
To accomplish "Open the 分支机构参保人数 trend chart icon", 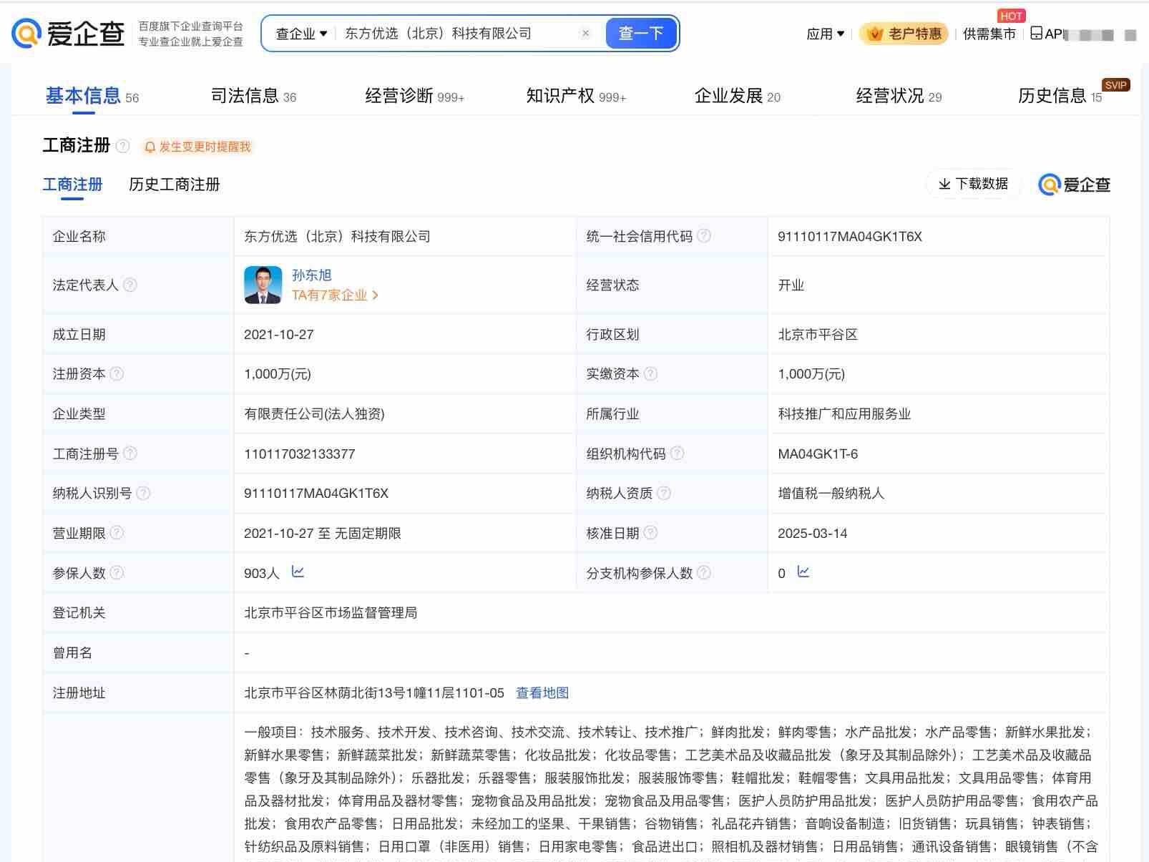I will (803, 572).
